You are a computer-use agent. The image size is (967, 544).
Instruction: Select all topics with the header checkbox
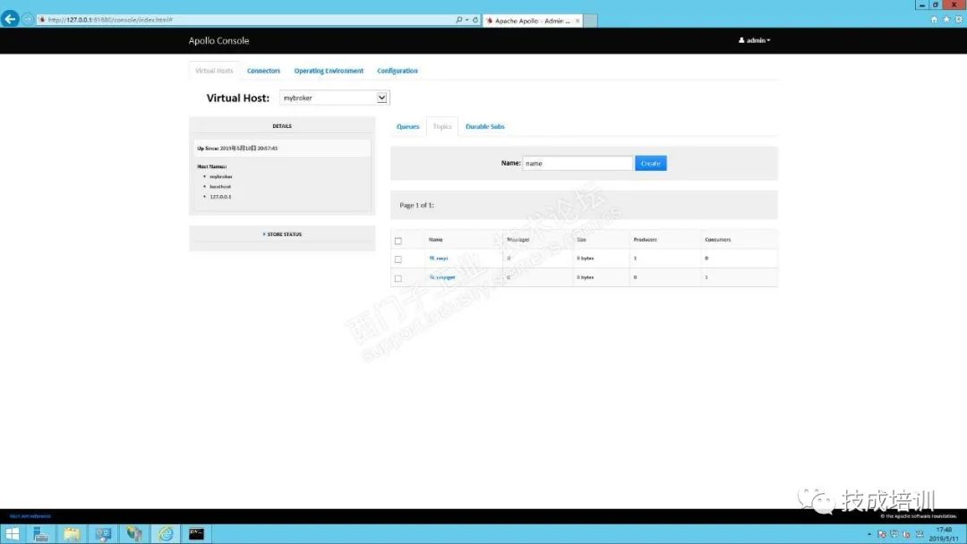click(x=398, y=241)
